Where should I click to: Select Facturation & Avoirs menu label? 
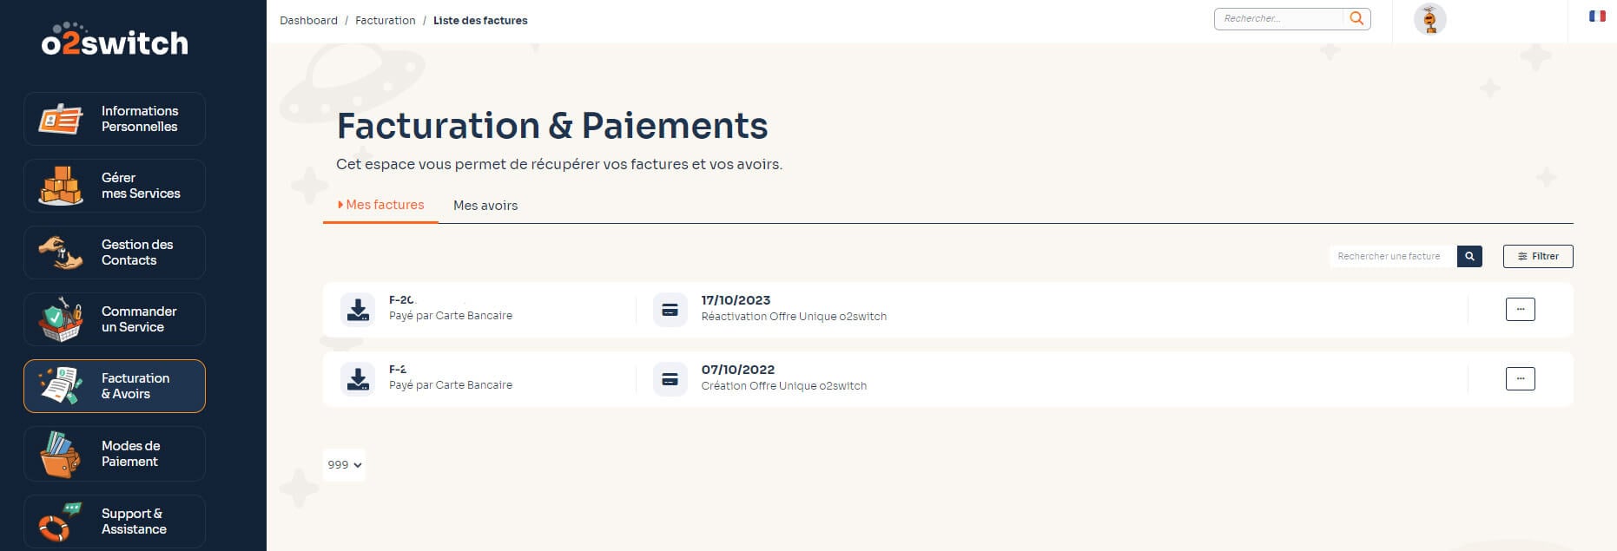coord(135,386)
